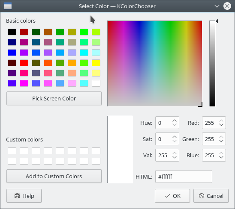The width and height of the screenshot is (235, 209).
Task: Decrease the Val value with down arrow
Action: pyautogui.click(x=175, y=157)
